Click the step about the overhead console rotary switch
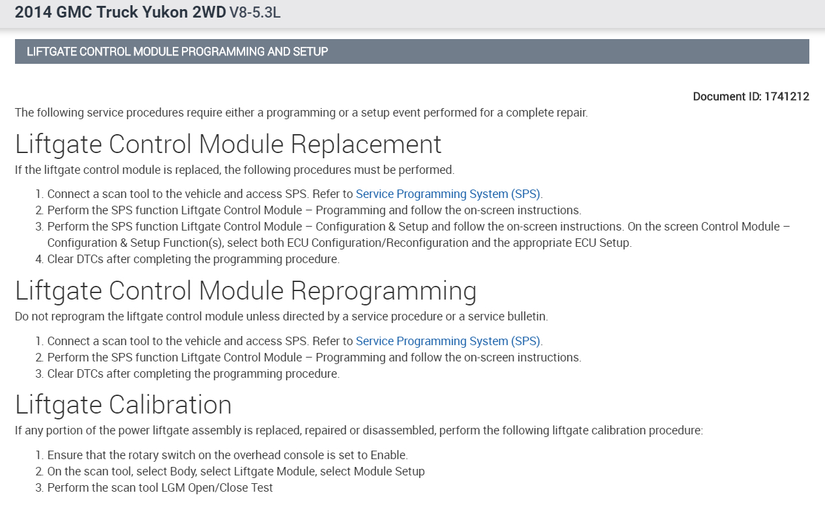This screenshot has height=521, width=825. pos(227,455)
